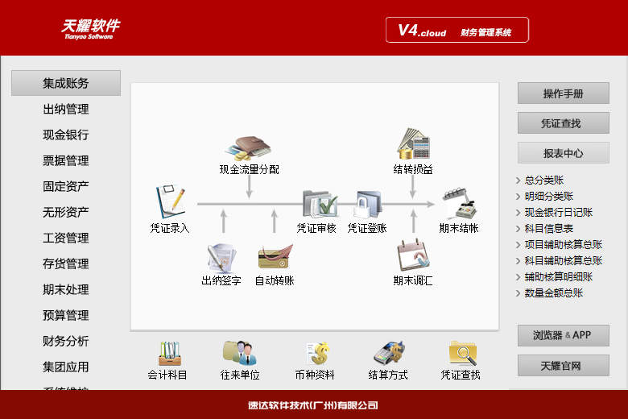The width and height of the screenshot is (628, 419).
Task: Select 集团应用 in the sidebar
Action: [66, 367]
